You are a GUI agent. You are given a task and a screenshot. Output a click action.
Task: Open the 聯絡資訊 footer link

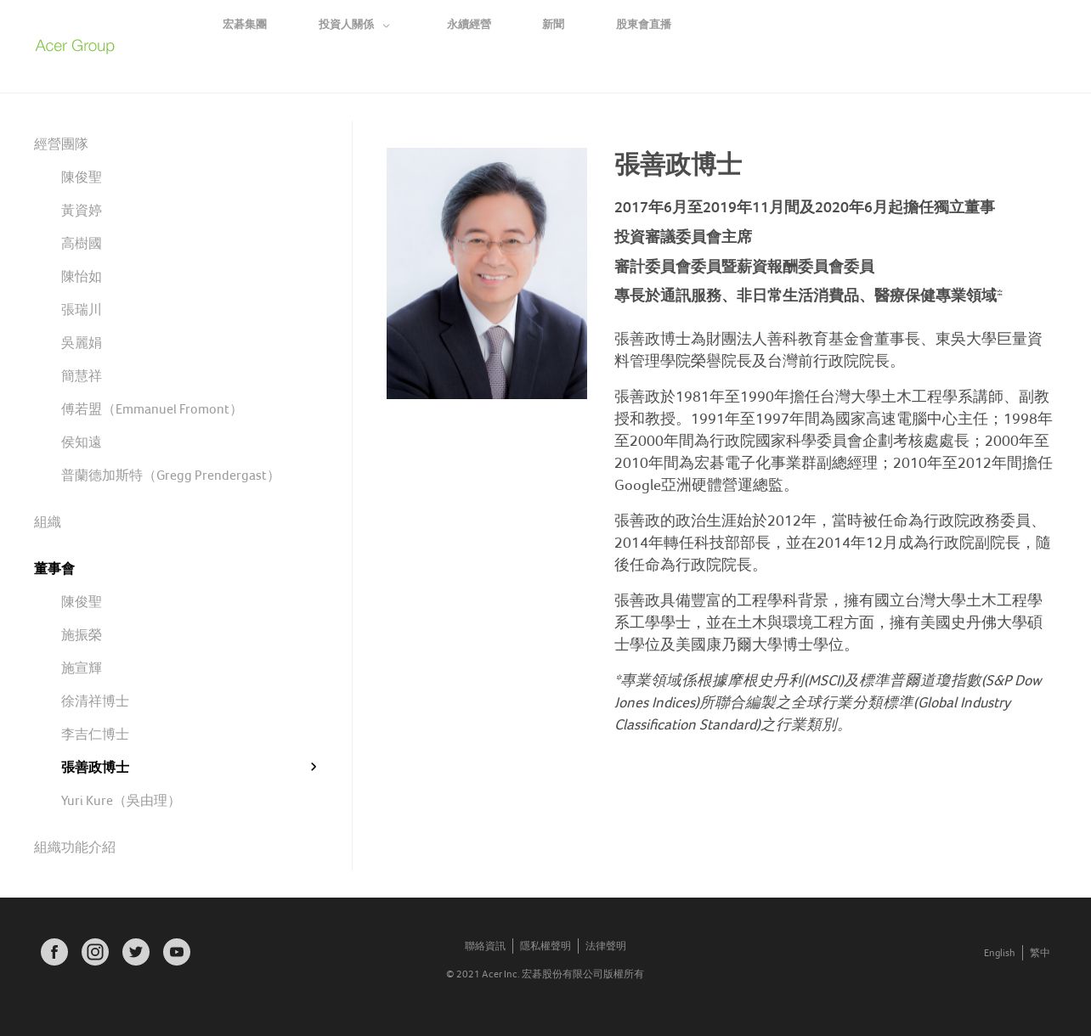click(484, 946)
